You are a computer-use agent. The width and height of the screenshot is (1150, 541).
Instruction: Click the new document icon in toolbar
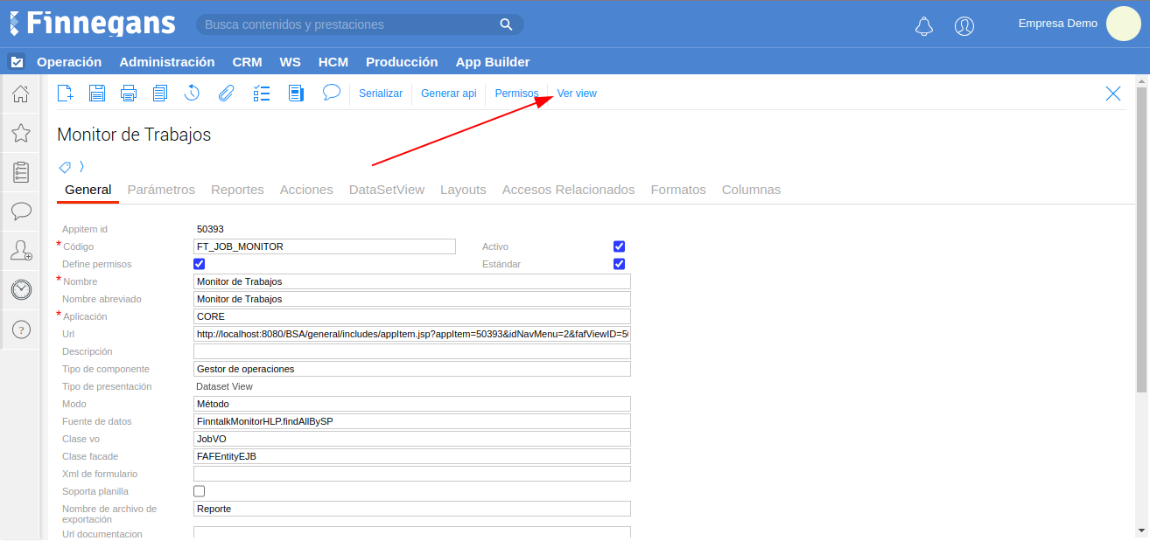65,94
